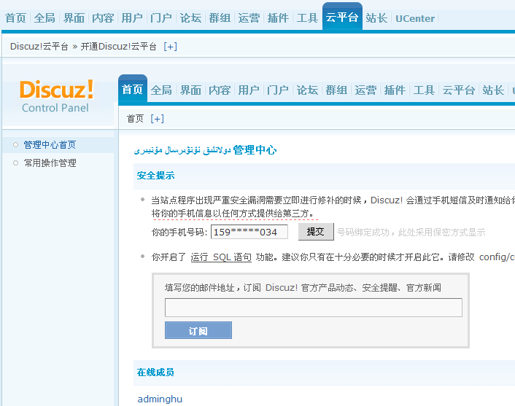Click the 提交 button
Screen dimensions: 515x406
click(x=316, y=232)
